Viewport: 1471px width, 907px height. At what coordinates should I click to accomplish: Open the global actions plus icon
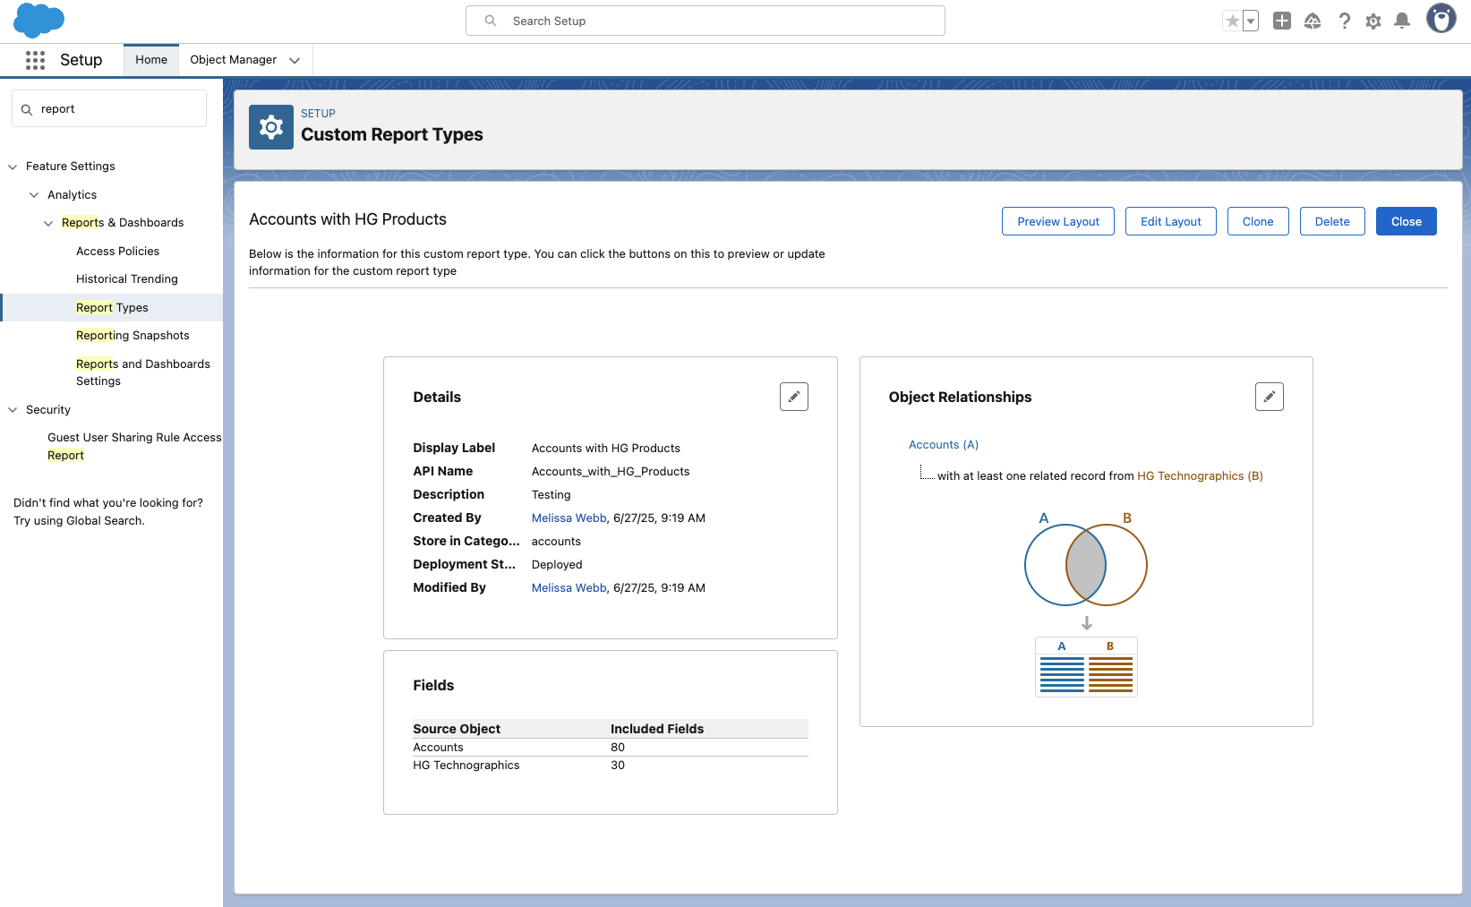click(x=1282, y=21)
